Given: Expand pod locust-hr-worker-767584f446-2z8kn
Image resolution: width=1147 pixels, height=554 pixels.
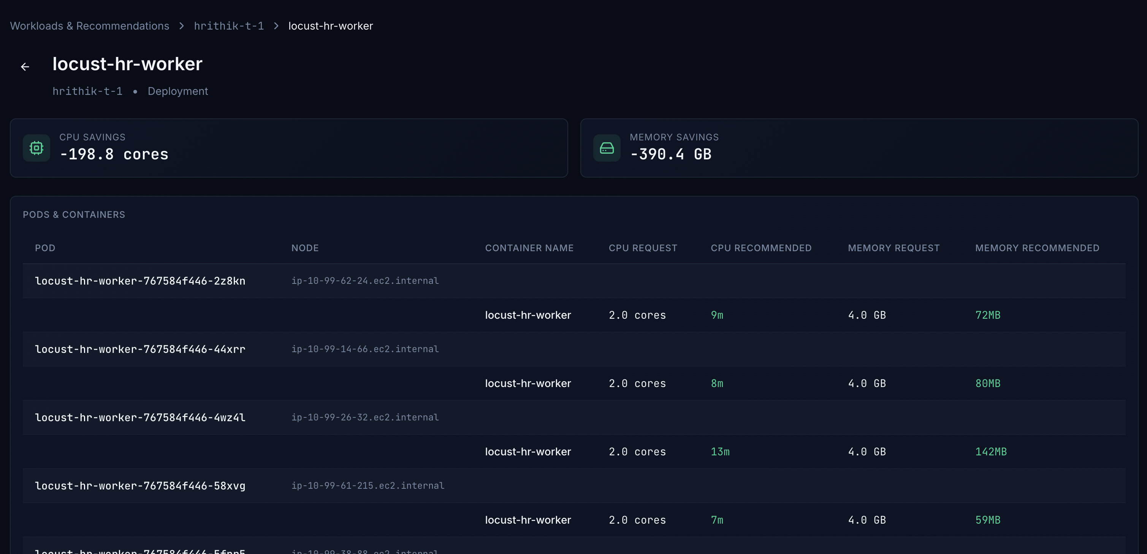Looking at the screenshot, I should 140,280.
